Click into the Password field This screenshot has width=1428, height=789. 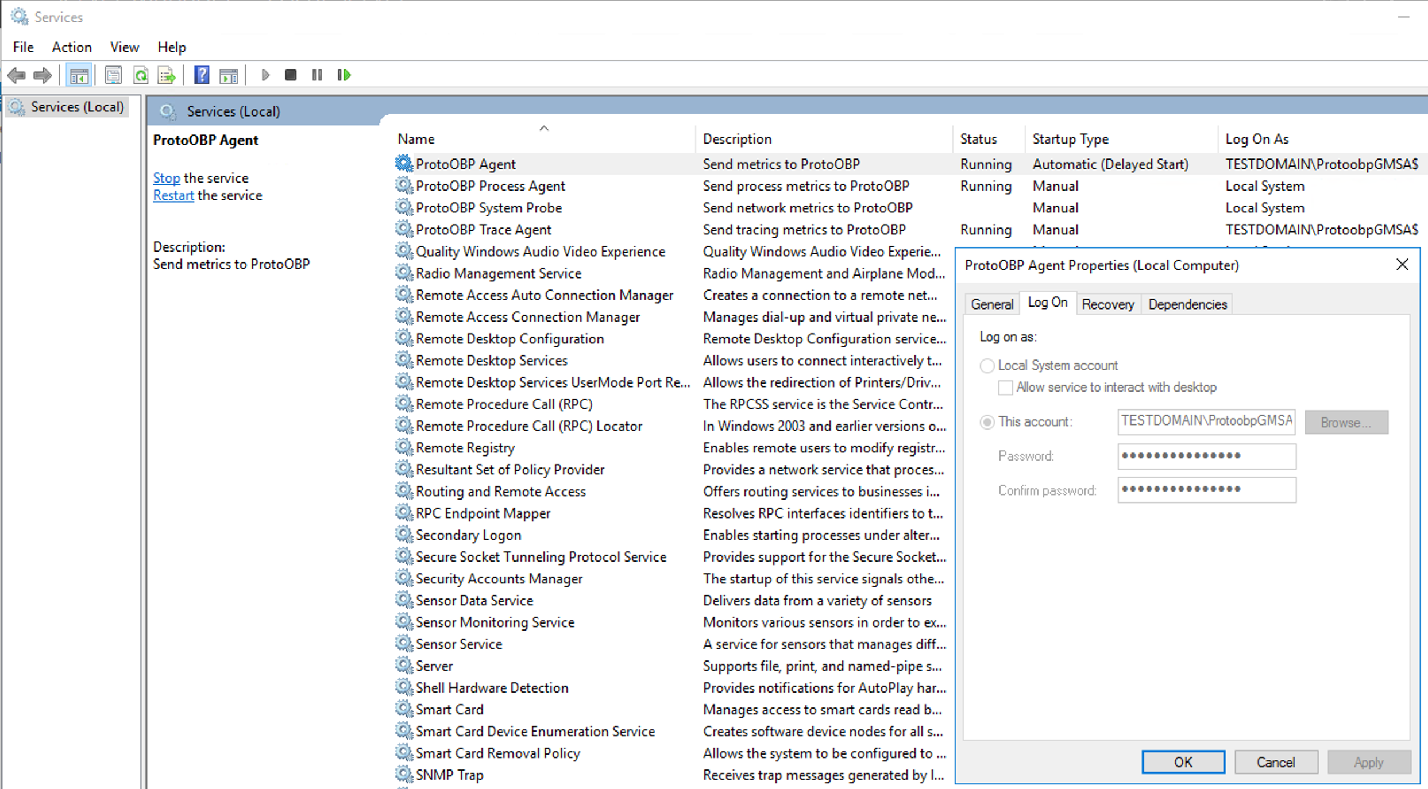1207,456
